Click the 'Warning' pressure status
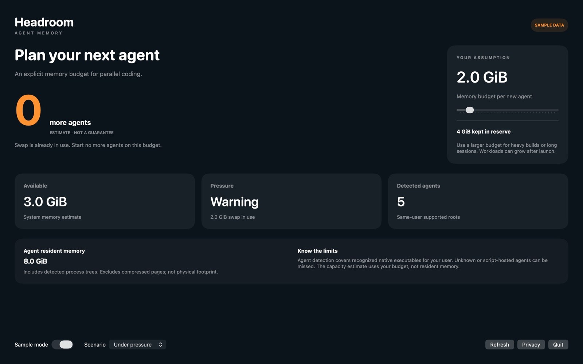 pyautogui.click(x=235, y=202)
